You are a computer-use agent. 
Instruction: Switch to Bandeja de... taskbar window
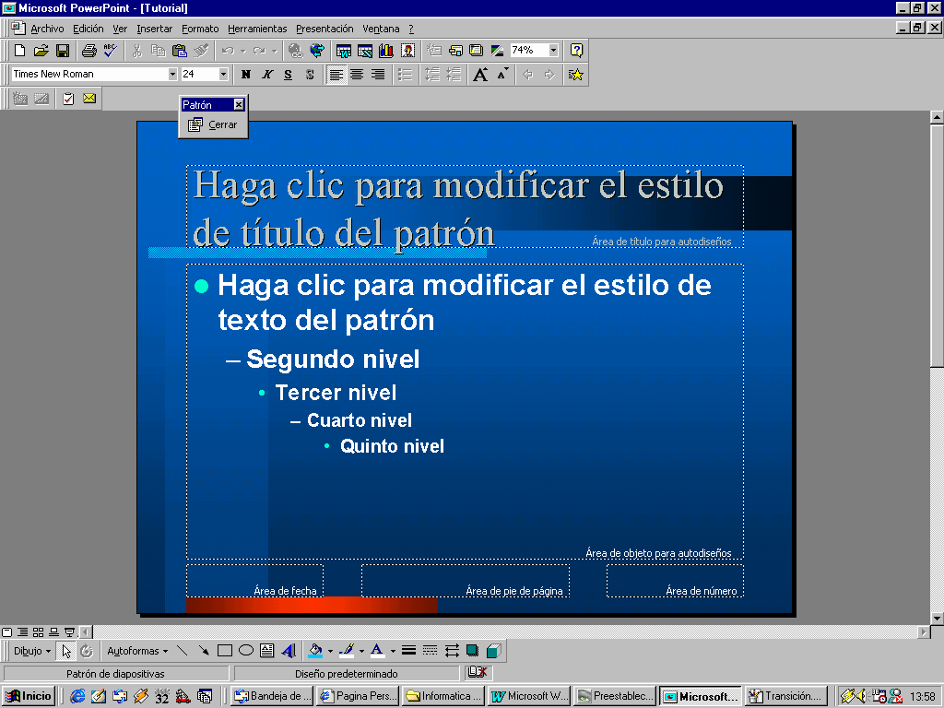pos(273,696)
